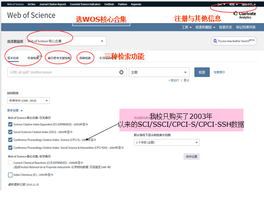Click Try our new Author Search button
264x199 pixels.
[234, 41]
